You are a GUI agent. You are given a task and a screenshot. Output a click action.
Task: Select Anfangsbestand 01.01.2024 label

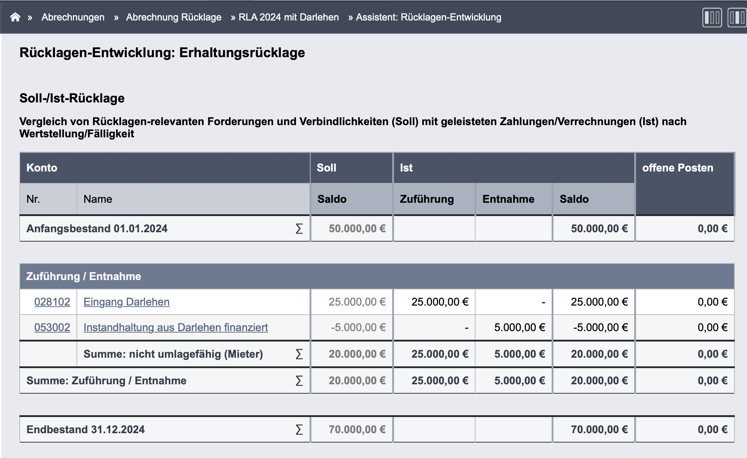click(97, 229)
